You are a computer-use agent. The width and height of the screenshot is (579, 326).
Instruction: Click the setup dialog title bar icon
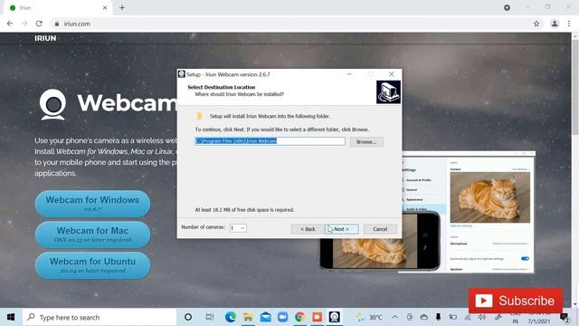[x=182, y=74]
